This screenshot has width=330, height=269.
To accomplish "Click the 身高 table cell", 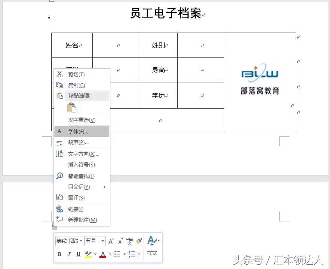I will [x=159, y=70].
